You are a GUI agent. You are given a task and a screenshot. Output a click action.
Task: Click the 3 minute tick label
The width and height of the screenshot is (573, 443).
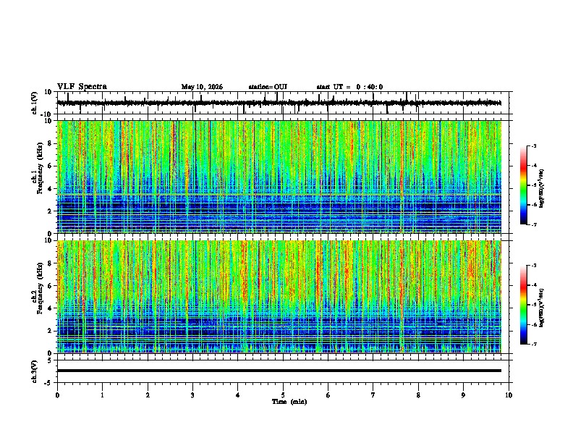pyautogui.click(x=192, y=395)
